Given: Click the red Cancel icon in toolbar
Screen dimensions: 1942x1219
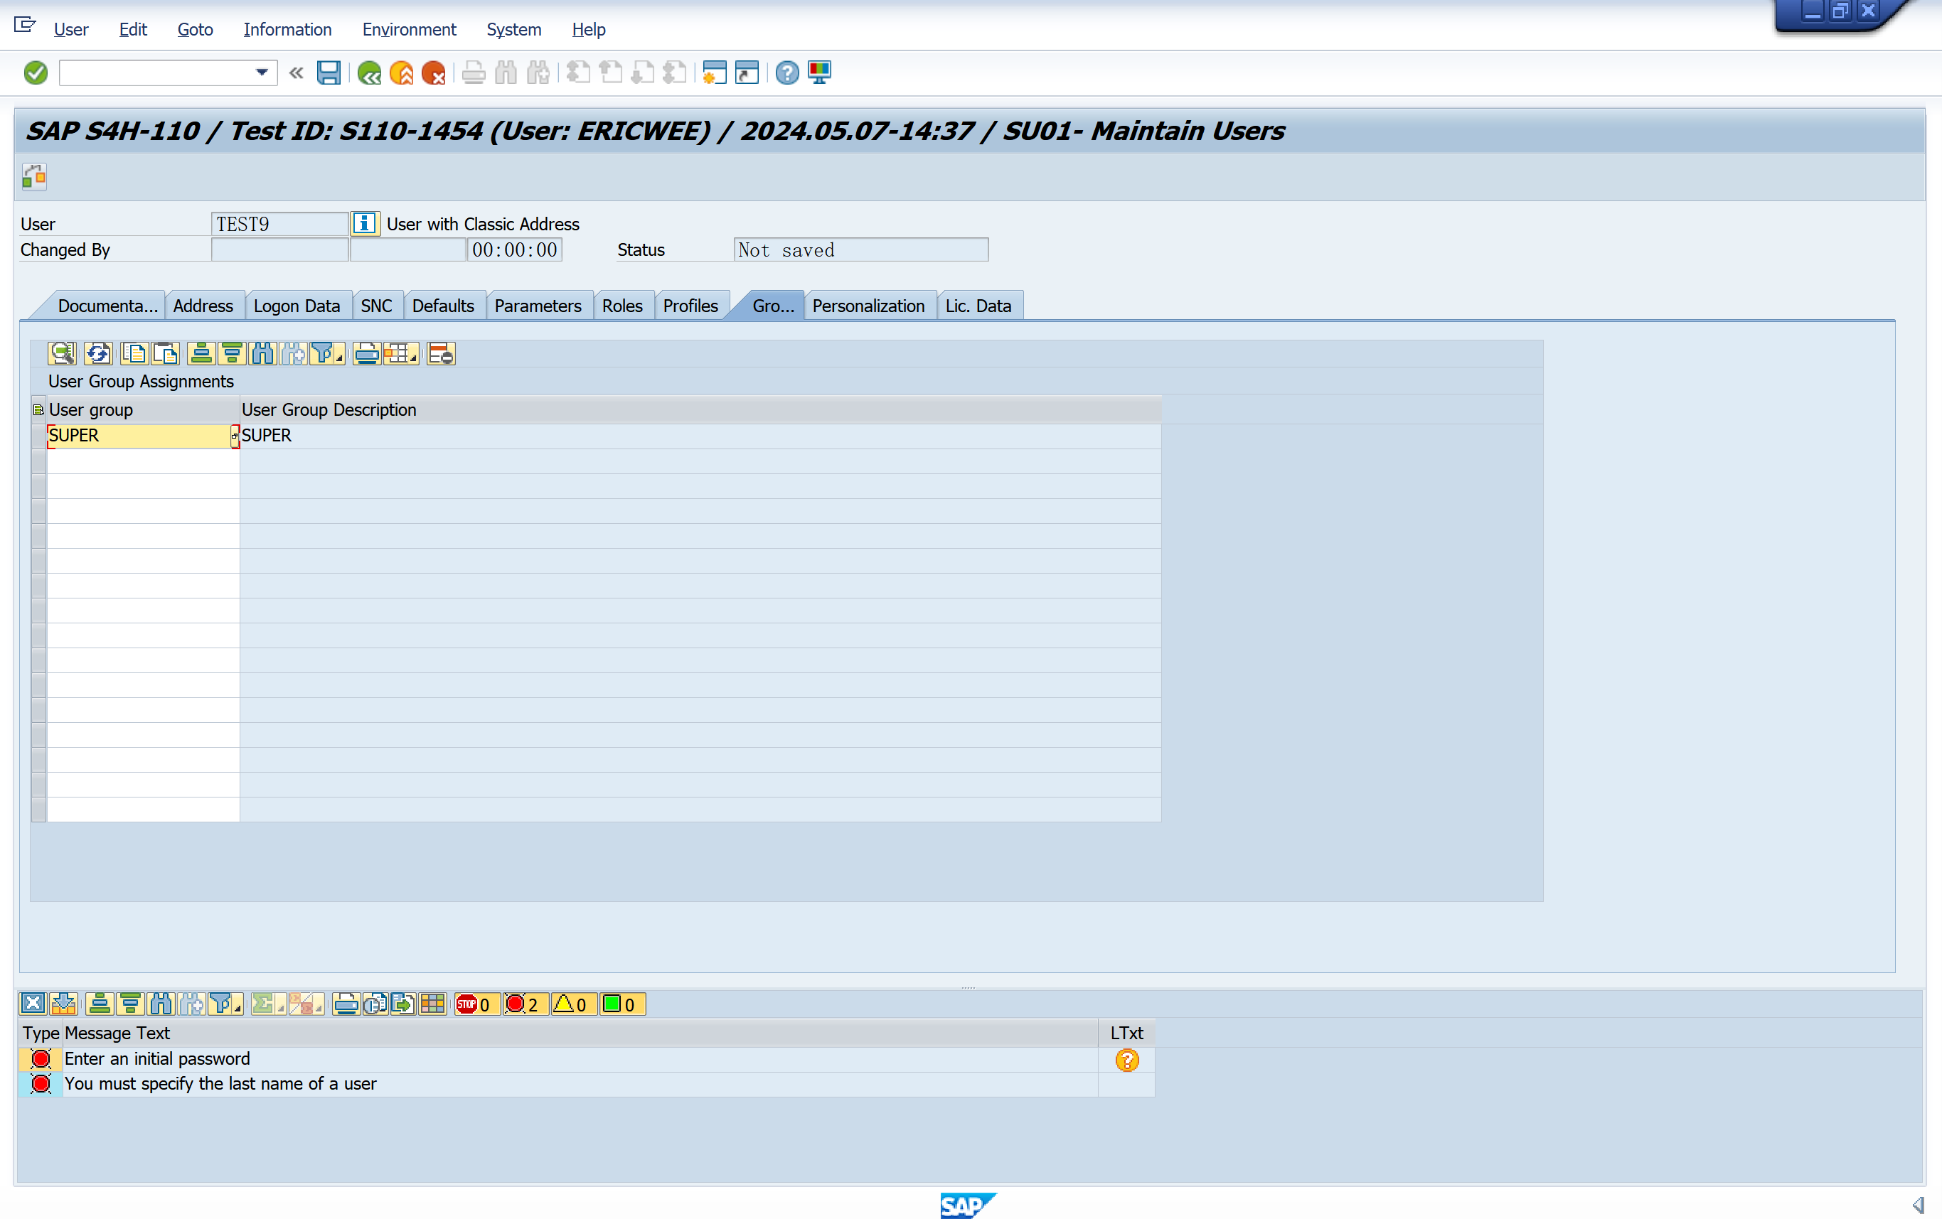Looking at the screenshot, I should pos(434,73).
